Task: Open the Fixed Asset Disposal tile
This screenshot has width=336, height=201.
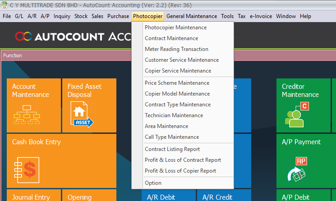Action: click(89, 105)
